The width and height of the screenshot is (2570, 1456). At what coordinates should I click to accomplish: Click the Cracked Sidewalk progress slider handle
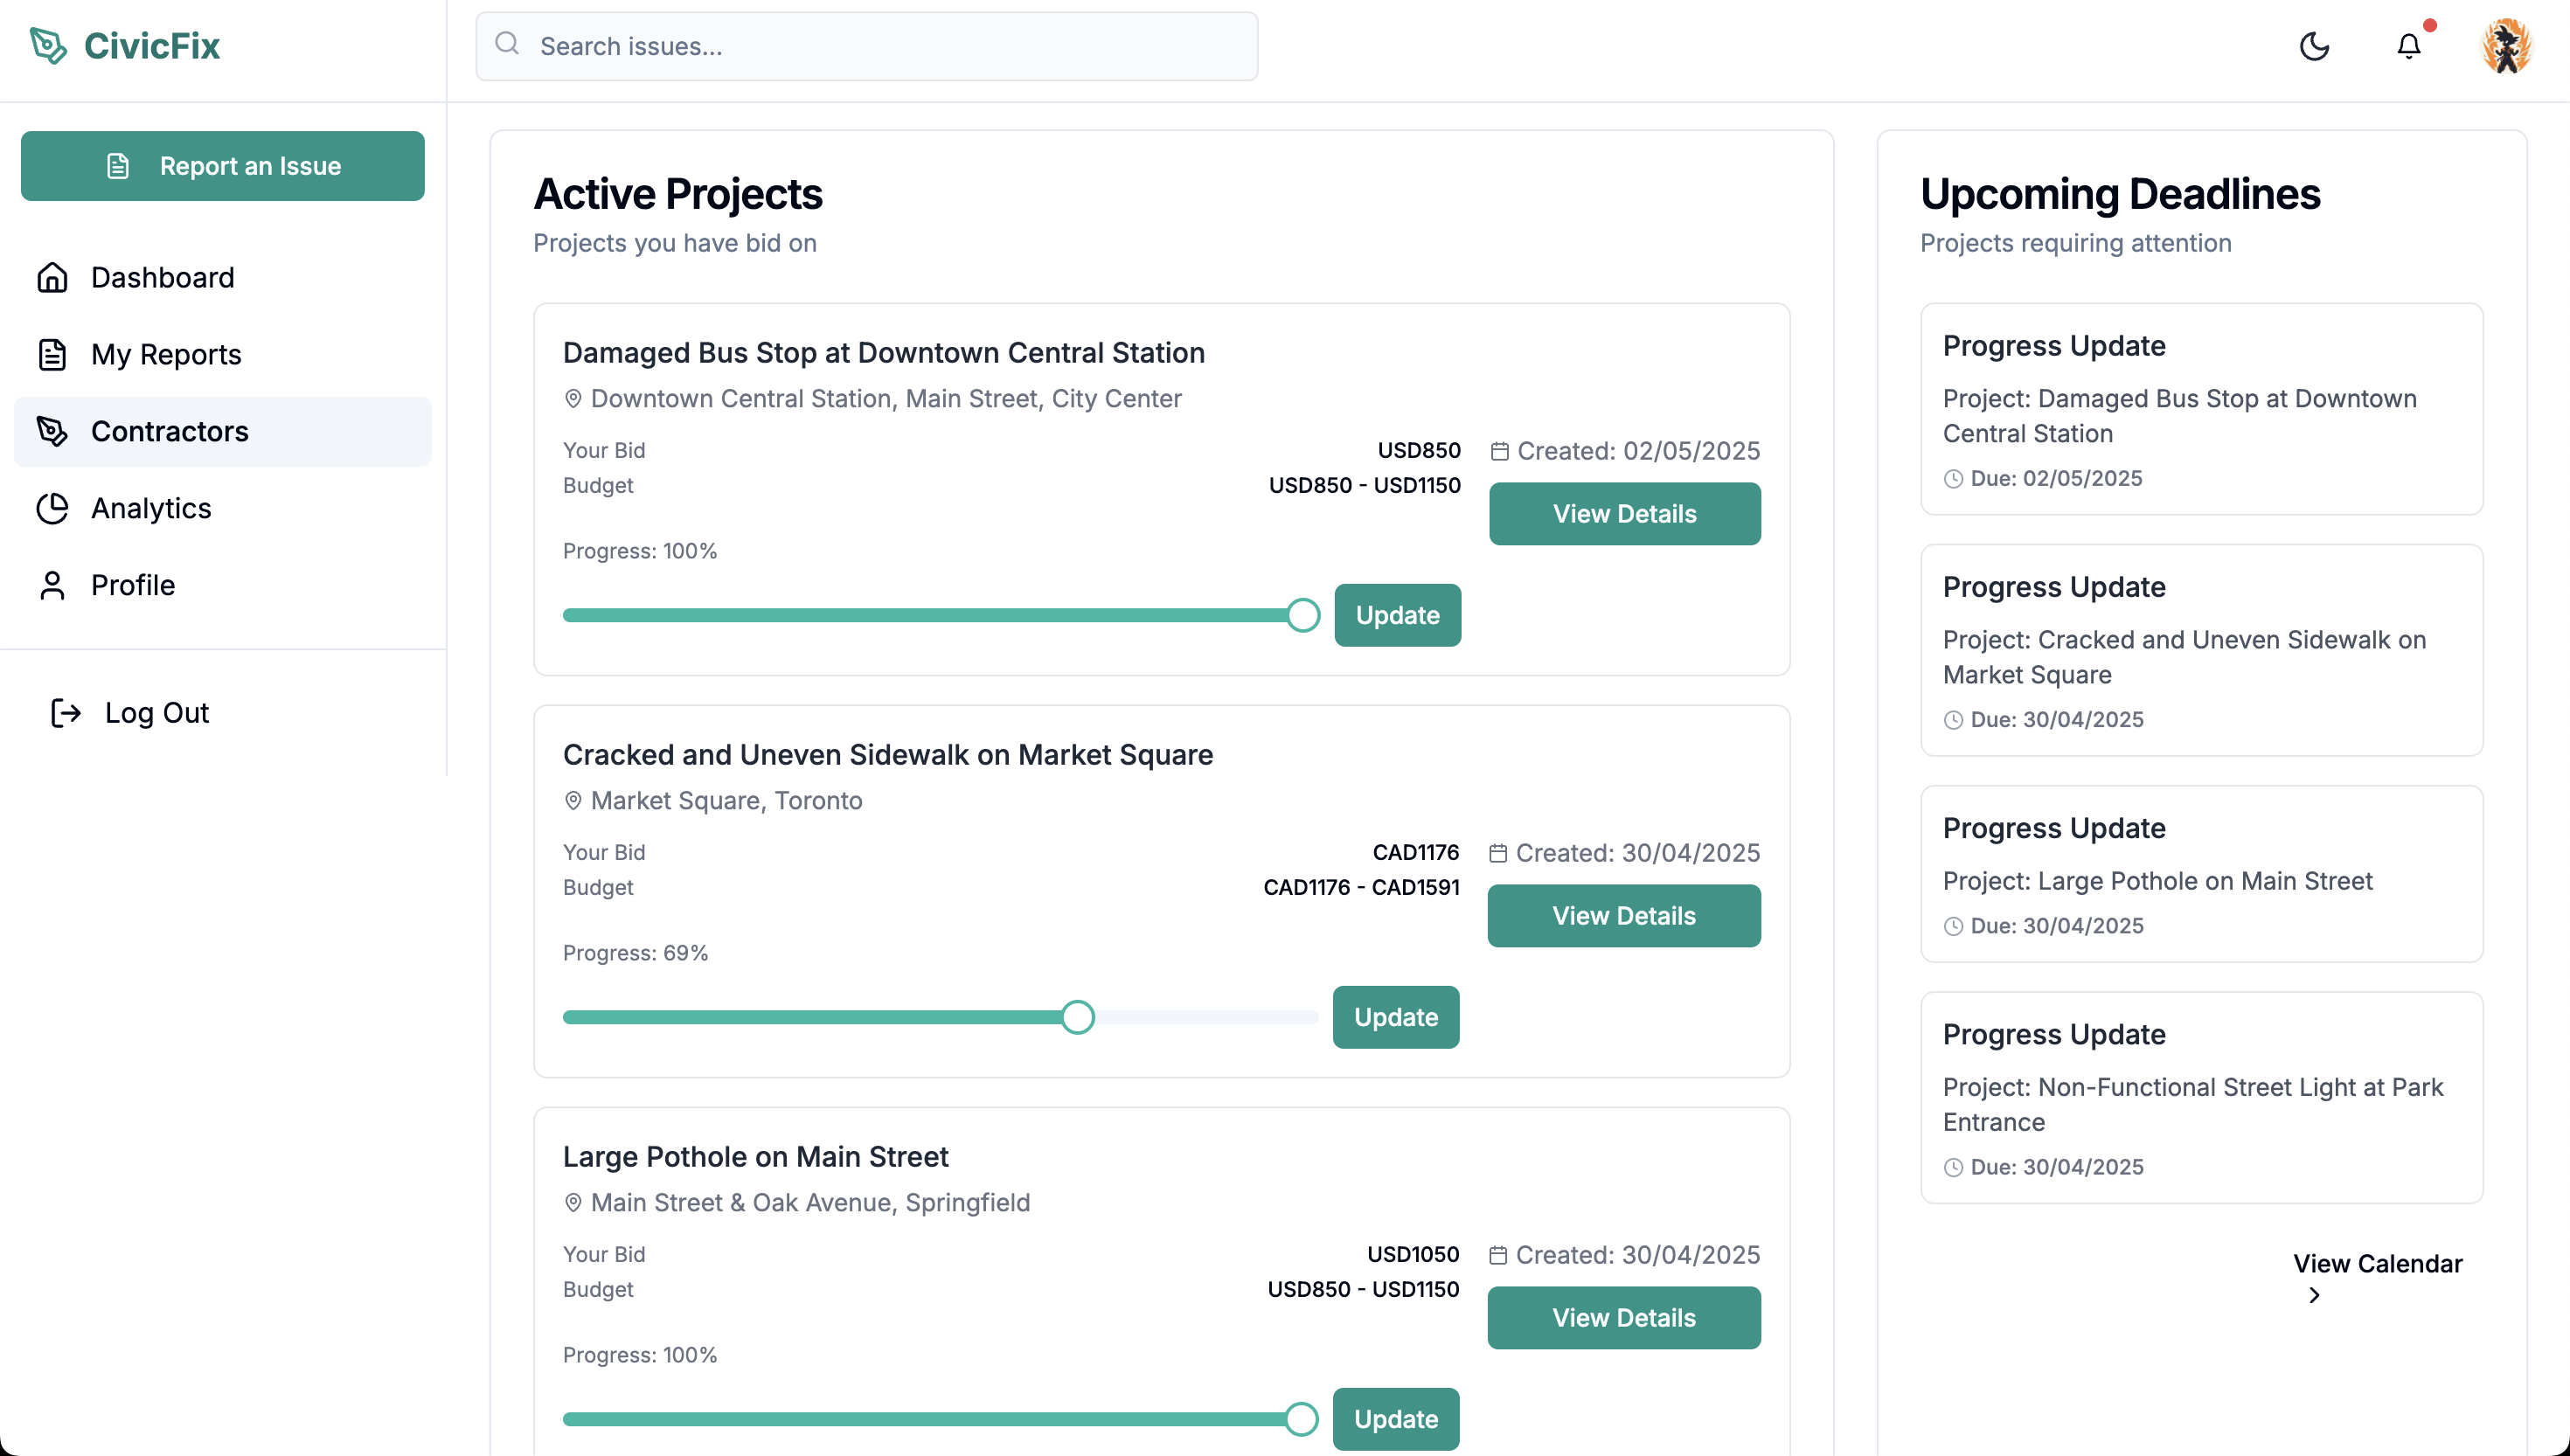coord(1077,1017)
